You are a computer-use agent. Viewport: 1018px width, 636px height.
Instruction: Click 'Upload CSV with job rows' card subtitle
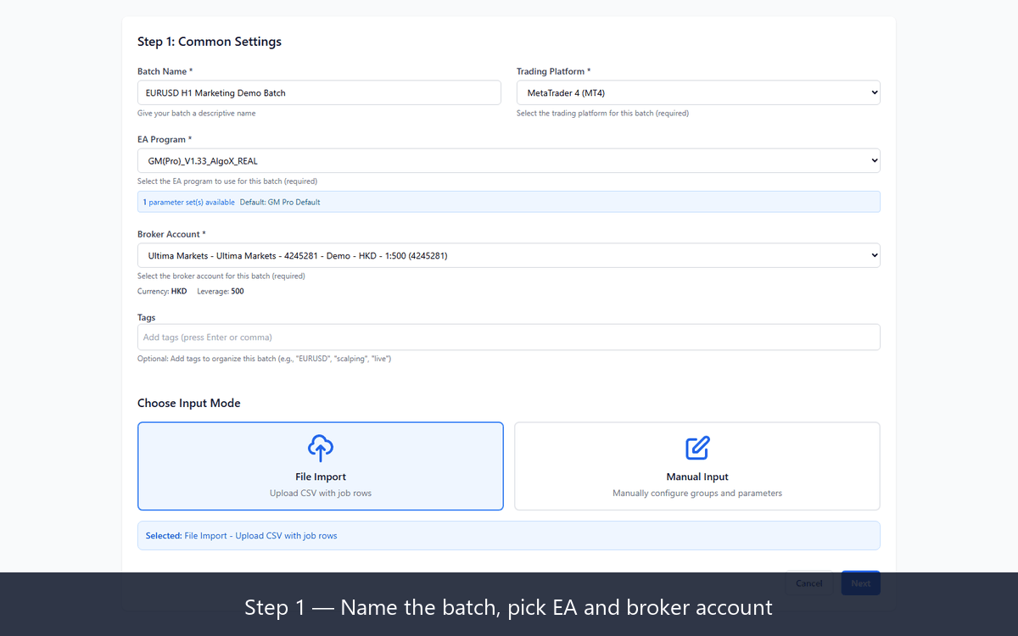321,493
